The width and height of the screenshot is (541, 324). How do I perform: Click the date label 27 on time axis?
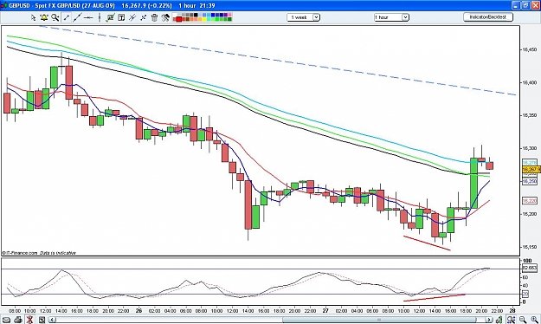coord(325,310)
